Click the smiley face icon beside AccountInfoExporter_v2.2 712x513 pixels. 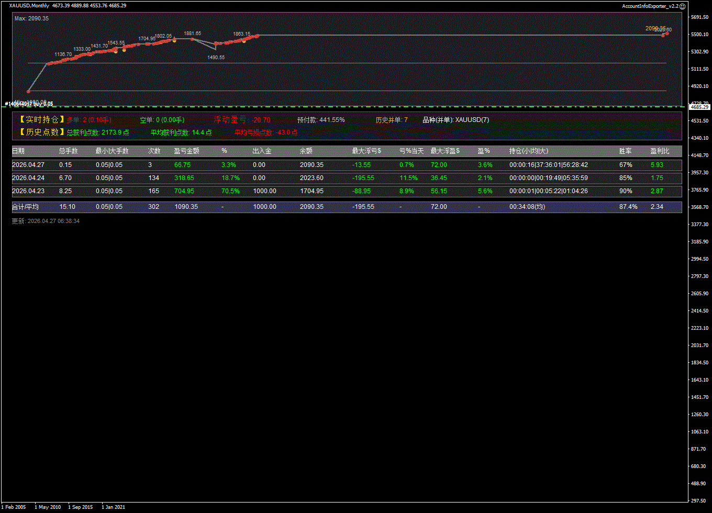(x=682, y=6)
